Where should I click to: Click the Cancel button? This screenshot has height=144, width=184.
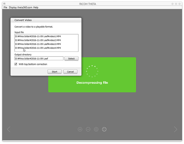coord(70,72)
